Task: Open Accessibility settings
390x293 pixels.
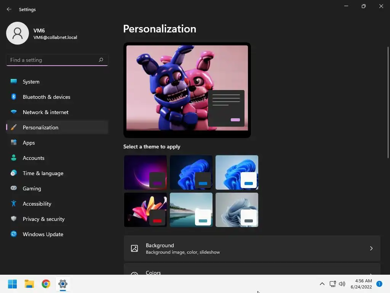Action: click(x=57, y=204)
